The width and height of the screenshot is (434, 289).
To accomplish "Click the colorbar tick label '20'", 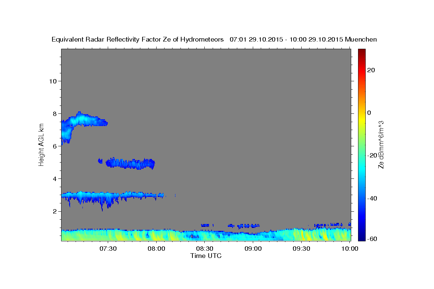I will (371, 70).
